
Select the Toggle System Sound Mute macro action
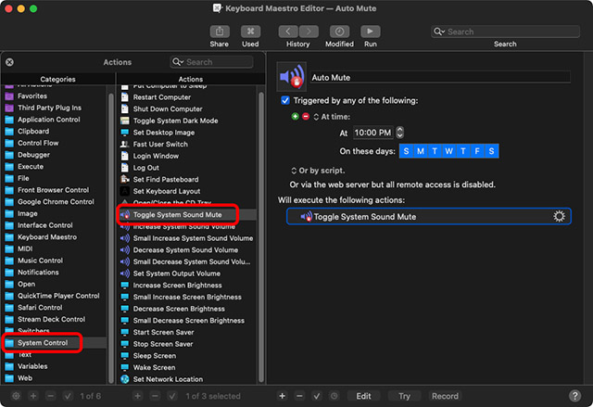pyautogui.click(x=428, y=216)
